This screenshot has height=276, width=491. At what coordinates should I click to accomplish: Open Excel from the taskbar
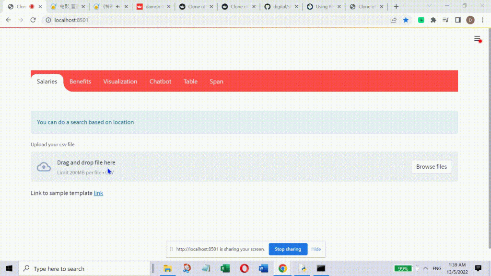pos(225,268)
